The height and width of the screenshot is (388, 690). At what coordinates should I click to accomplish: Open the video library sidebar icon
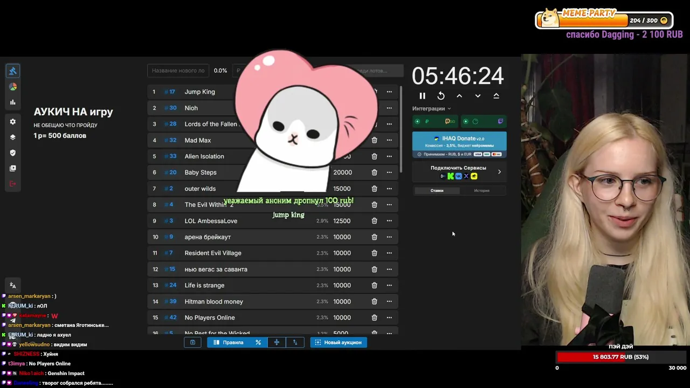coord(13,168)
